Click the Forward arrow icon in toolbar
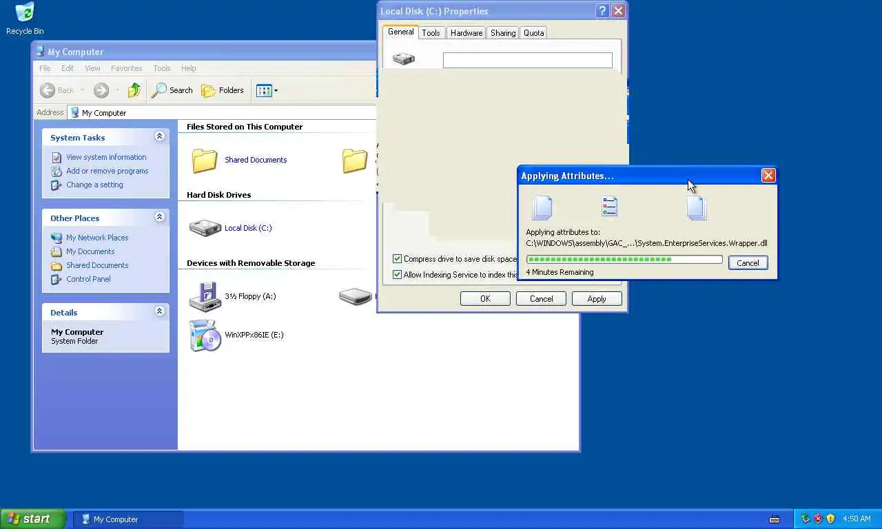Viewport: 882px width, 529px height. pyautogui.click(x=101, y=90)
